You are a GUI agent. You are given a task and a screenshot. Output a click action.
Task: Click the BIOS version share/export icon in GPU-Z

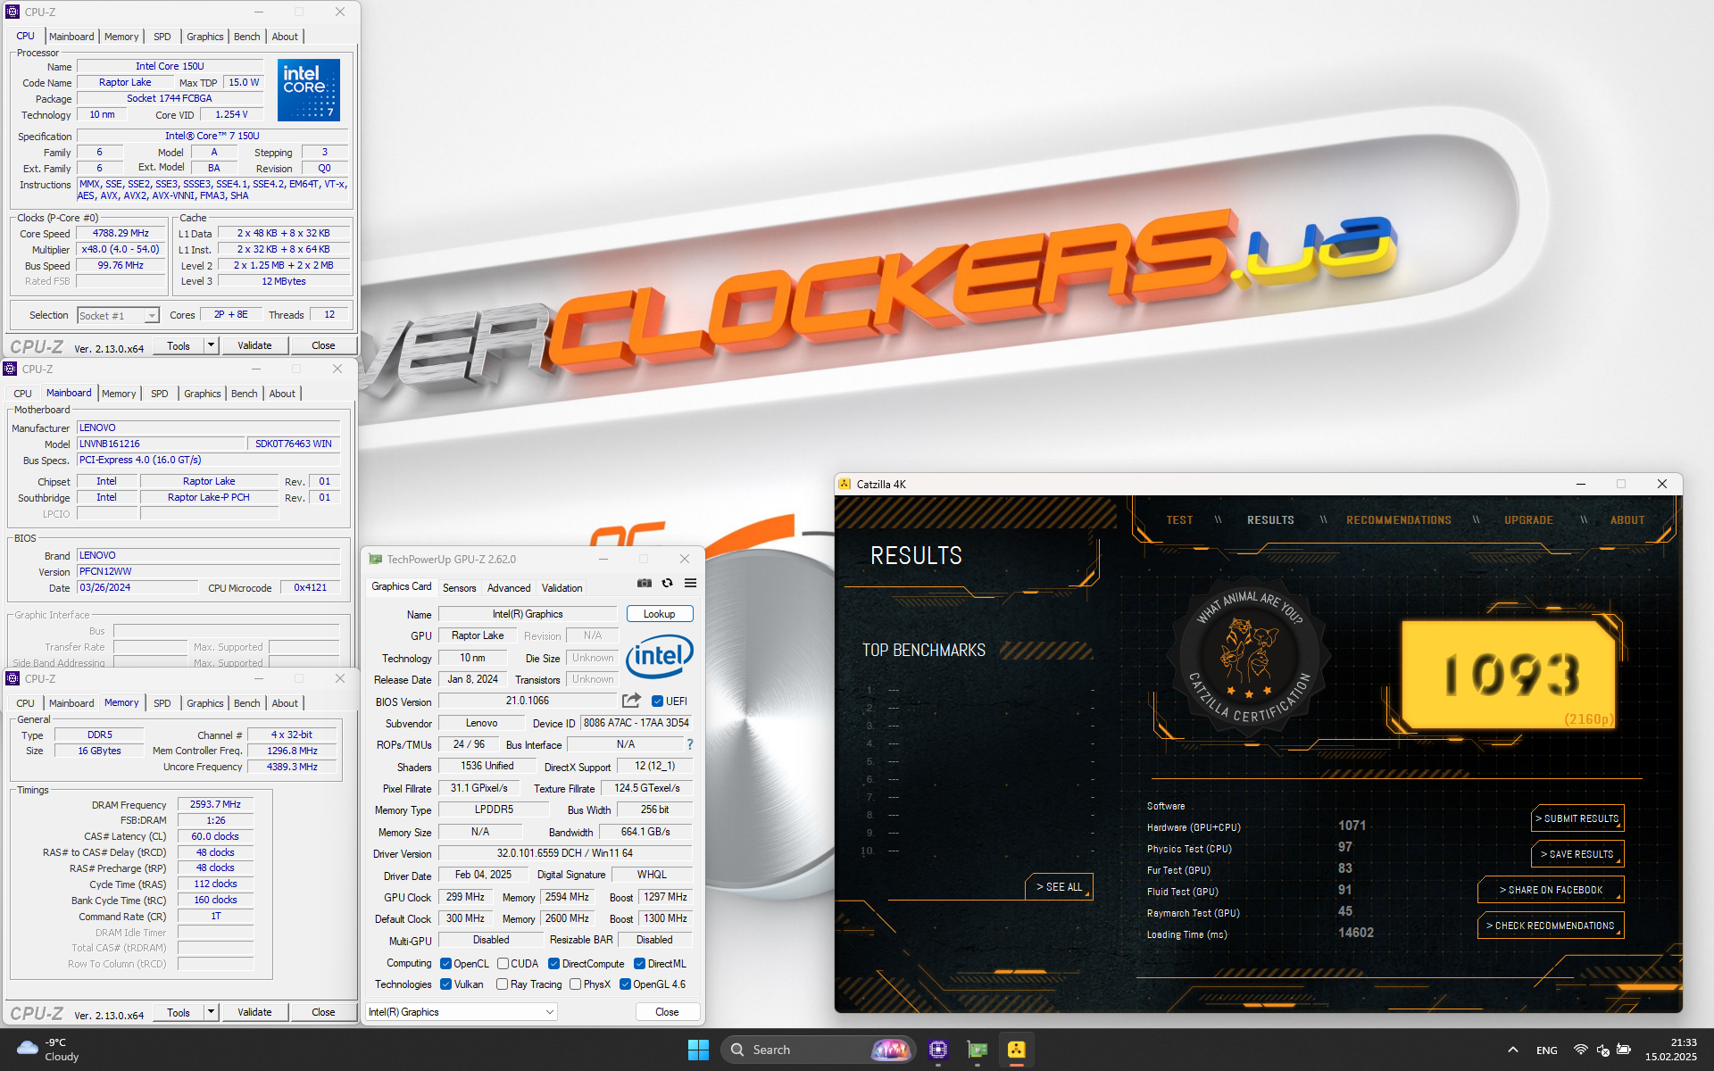point(632,701)
